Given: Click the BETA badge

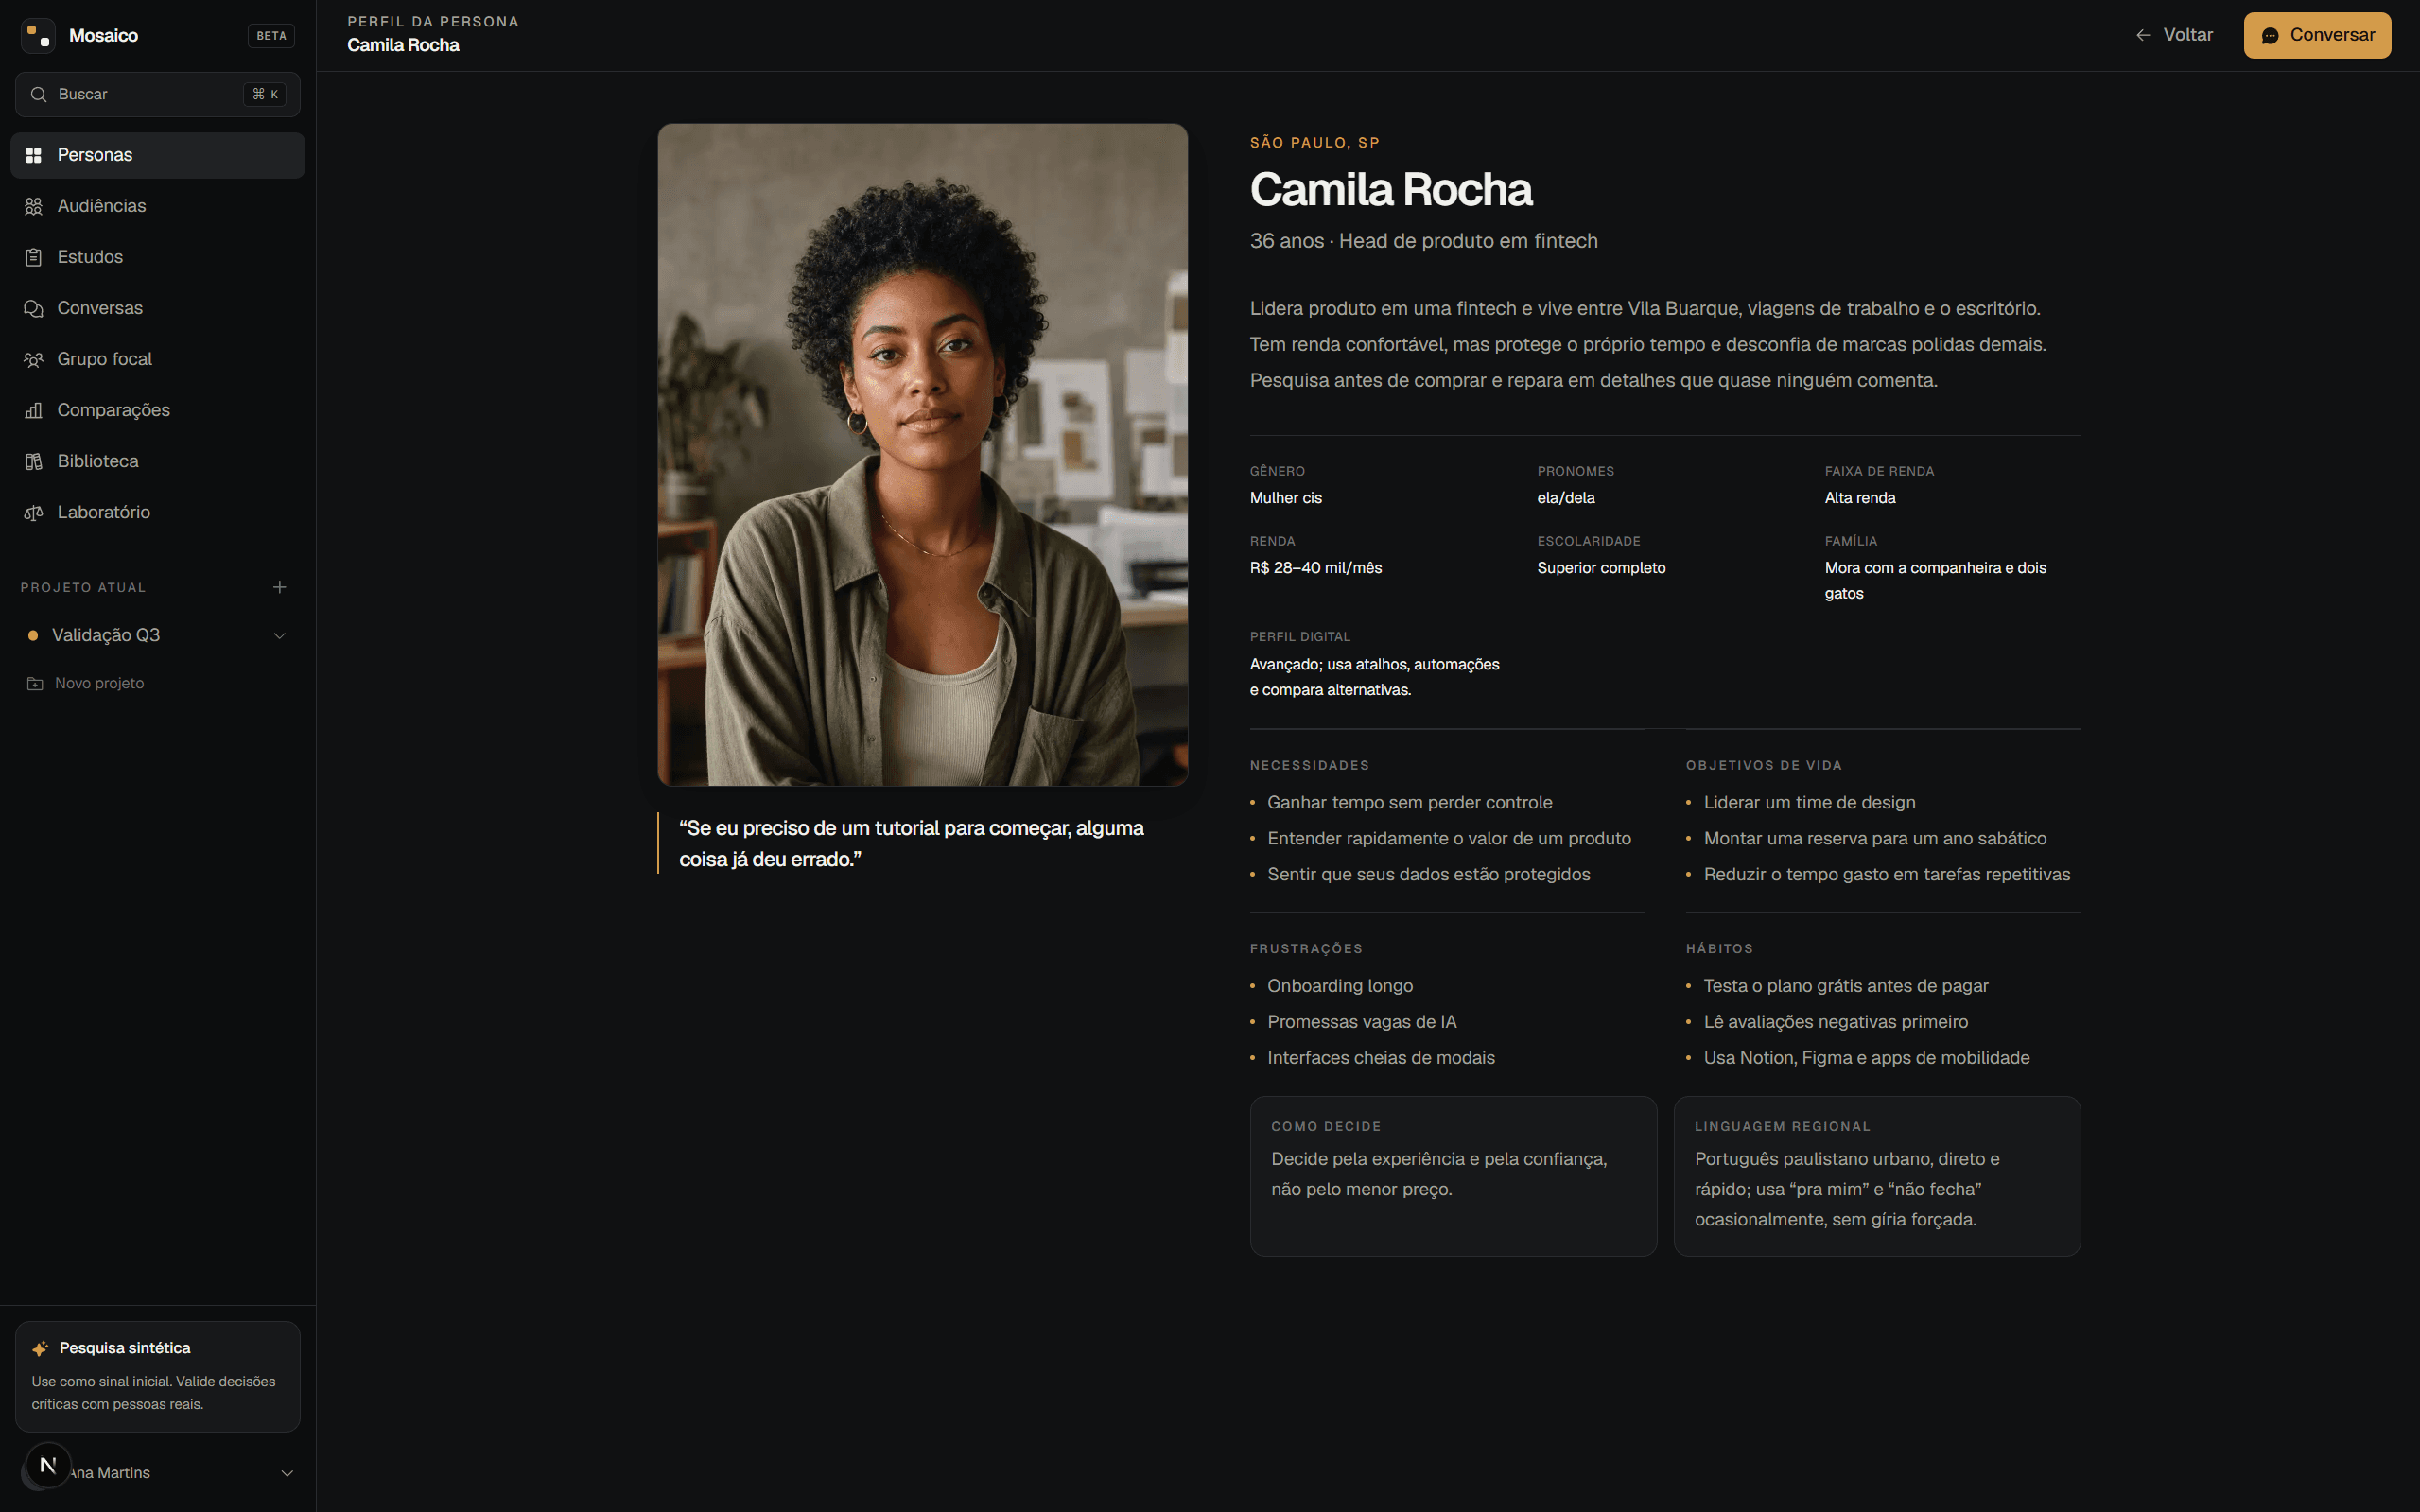Looking at the screenshot, I should point(271,36).
